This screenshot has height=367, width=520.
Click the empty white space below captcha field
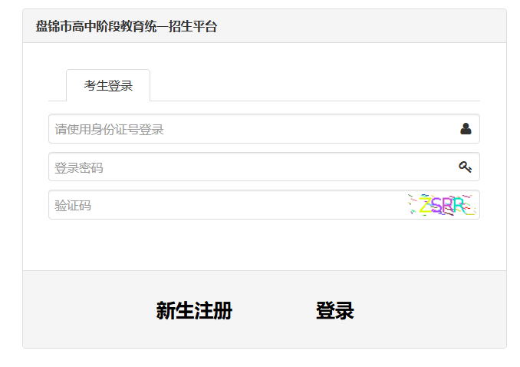264,244
